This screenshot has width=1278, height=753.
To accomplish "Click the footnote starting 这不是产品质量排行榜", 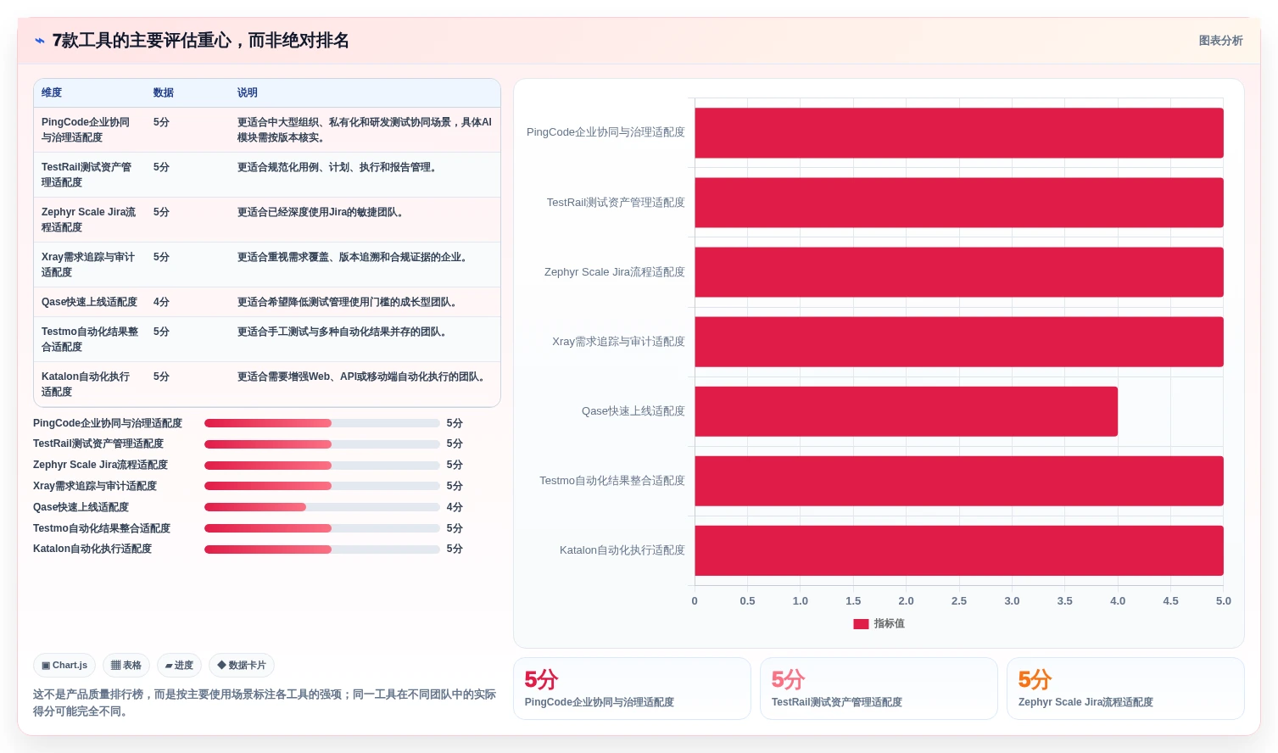I will [265, 703].
